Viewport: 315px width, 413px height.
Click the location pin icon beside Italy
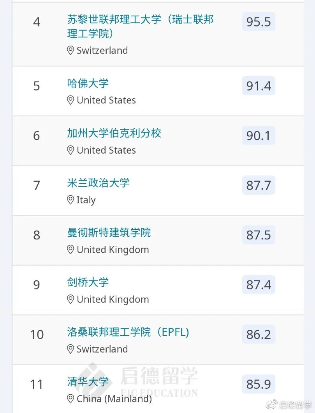(x=70, y=200)
